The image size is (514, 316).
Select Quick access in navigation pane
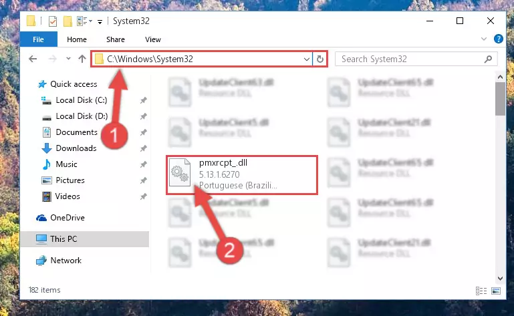click(74, 84)
